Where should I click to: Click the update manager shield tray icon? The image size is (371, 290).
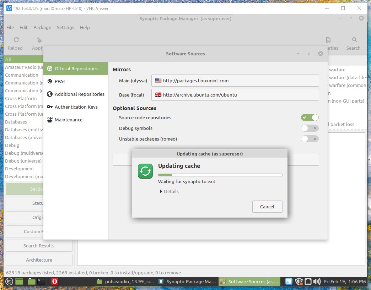pos(299,281)
